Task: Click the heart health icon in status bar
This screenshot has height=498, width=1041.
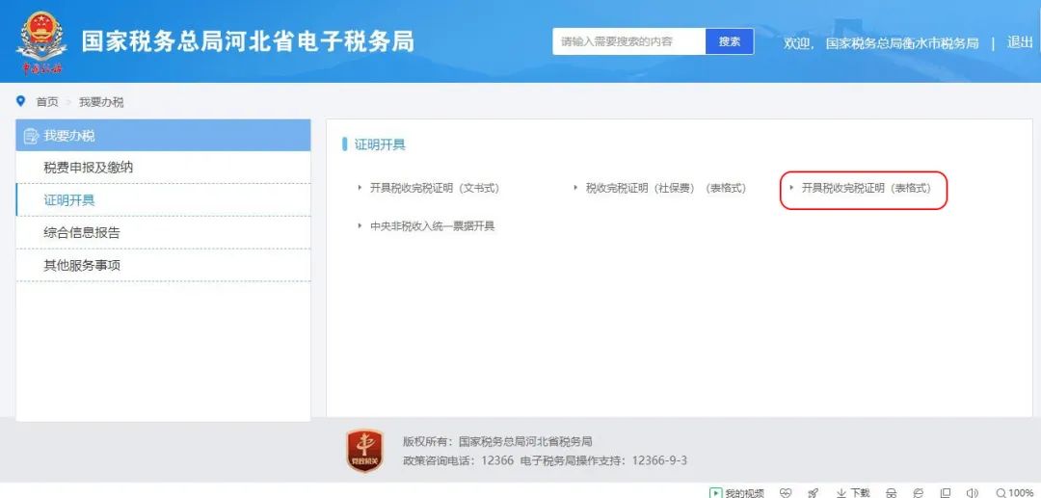Action: click(x=786, y=492)
